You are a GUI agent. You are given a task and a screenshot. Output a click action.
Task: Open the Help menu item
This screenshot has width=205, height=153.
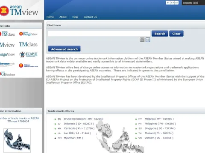click(75, 17)
